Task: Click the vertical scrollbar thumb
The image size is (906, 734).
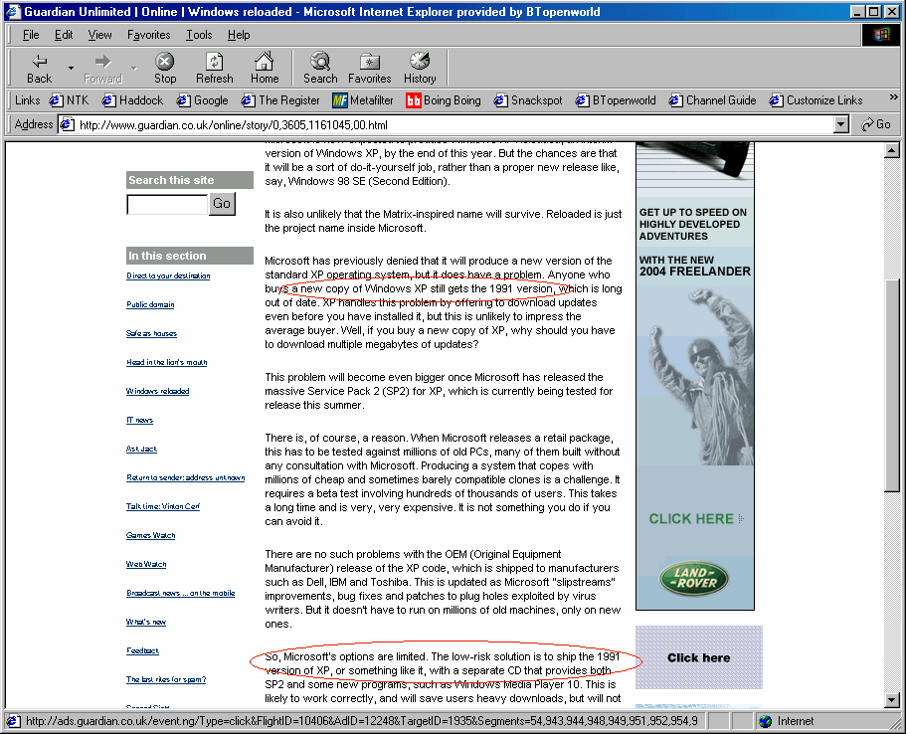Action: coord(891,385)
